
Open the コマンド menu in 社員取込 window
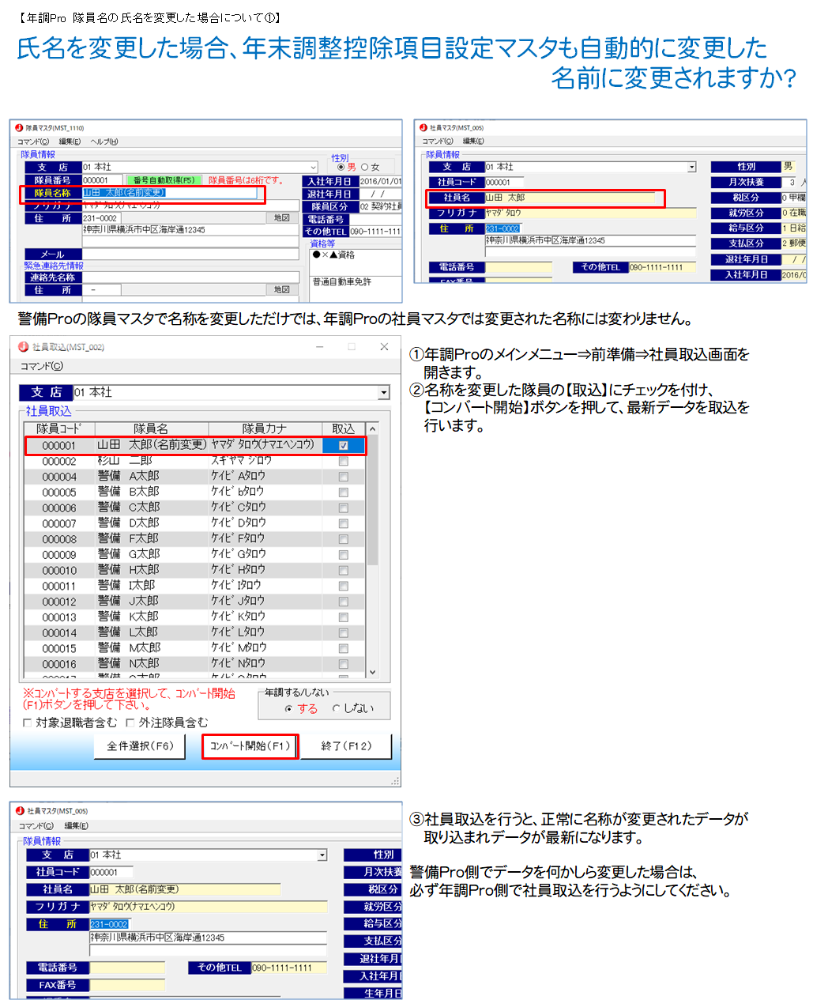point(41,366)
